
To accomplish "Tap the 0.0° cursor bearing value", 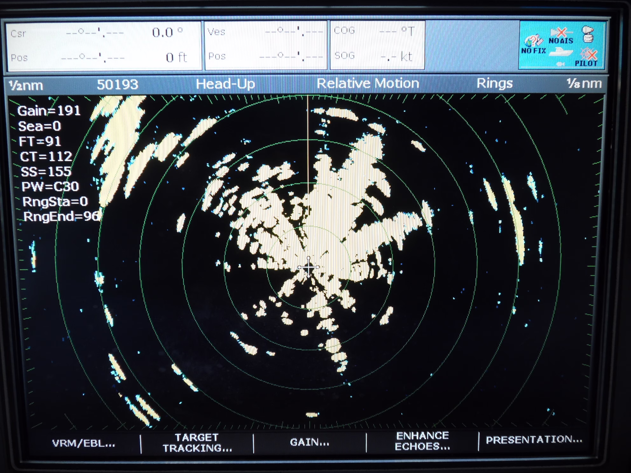I will coord(167,32).
